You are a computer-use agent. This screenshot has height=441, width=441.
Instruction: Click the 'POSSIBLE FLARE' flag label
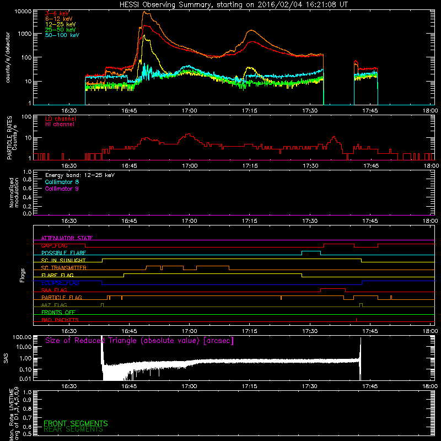coord(63,253)
